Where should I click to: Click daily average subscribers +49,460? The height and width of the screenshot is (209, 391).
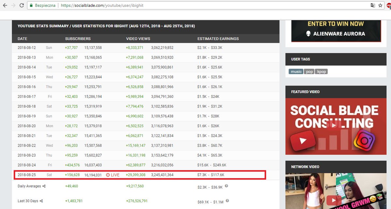tap(71, 186)
